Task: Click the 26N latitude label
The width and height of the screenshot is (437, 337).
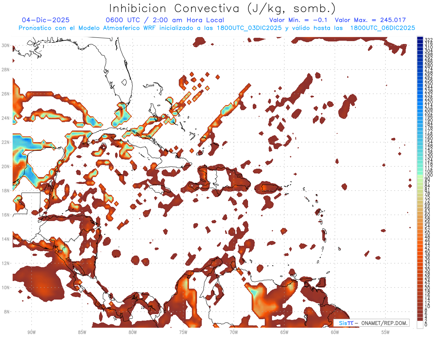Action: [x=6, y=94]
